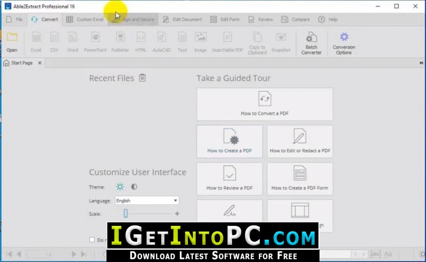Select the light theme sun icon
This screenshot has height=262, width=426.
pyautogui.click(x=120, y=187)
